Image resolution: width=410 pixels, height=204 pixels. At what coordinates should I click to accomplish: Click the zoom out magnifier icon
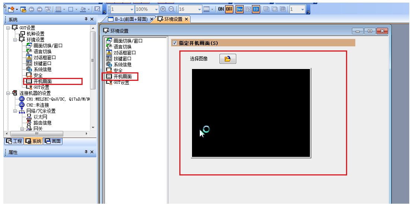tap(171, 9)
